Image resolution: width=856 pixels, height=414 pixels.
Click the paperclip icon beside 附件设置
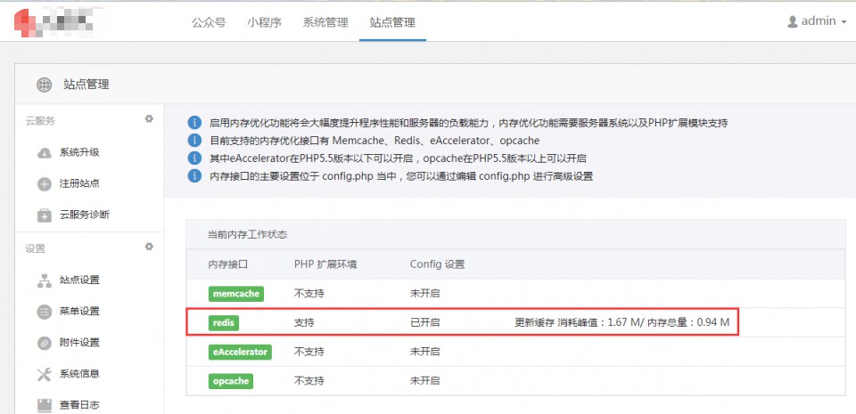(x=44, y=343)
